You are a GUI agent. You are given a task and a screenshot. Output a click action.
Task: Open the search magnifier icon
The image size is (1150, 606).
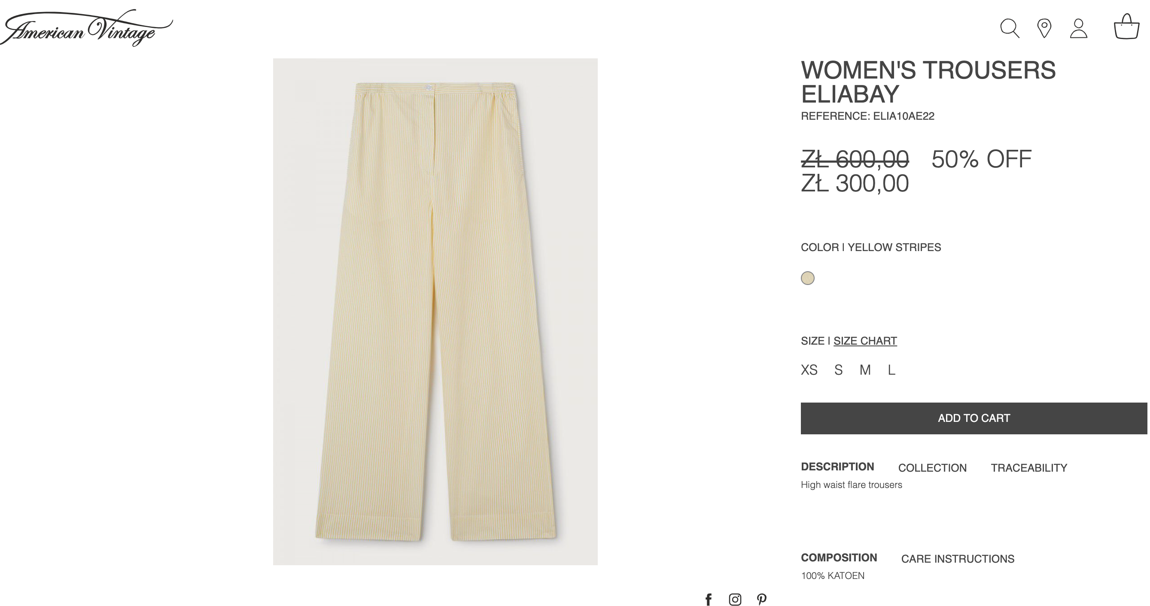(1010, 28)
